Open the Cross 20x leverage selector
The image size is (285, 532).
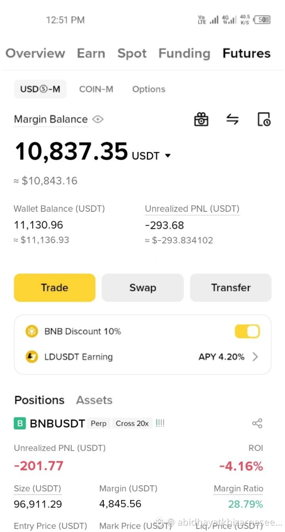coord(132,423)
